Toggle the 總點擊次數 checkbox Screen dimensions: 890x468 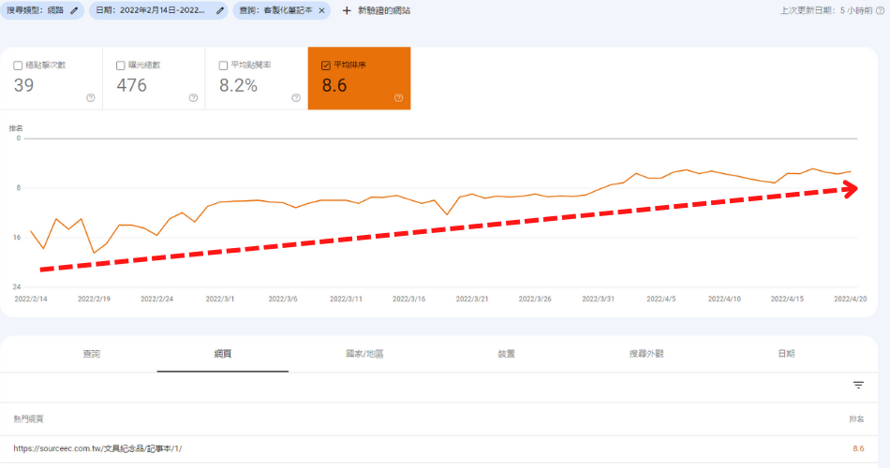(18, 66)
